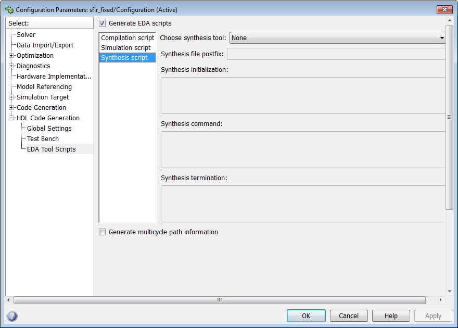458x328 pixels.
Task: Select EDA Tool Scripts tree item
Action: click(x=51, y=149)
